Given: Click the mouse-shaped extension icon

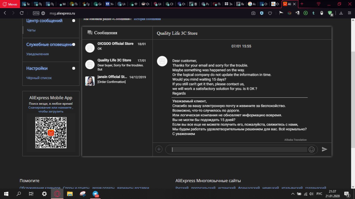Looking at the screenshot, I should tap(322, 13).
